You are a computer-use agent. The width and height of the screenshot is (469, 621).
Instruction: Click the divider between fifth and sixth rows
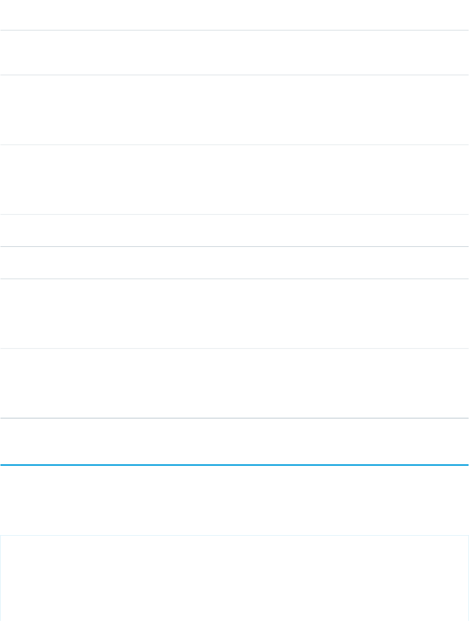(x=234, y=247)
